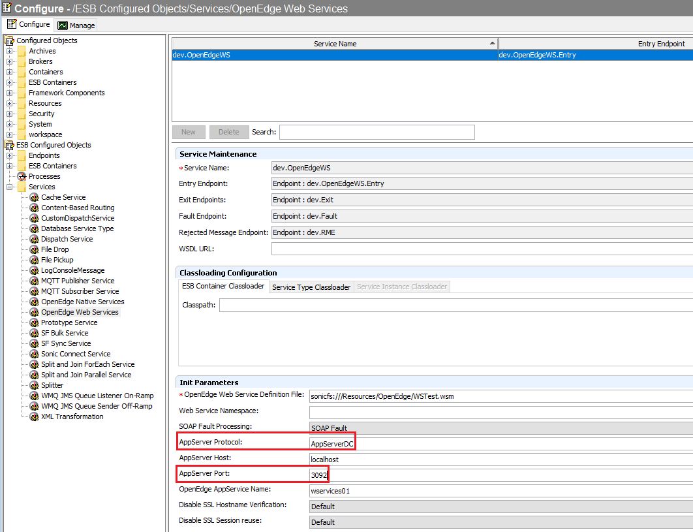The height and width of the screenshot is (532, 693).
Task: Open the Disable SSL Hostname Verification dropdown
Action: (501, 507)
